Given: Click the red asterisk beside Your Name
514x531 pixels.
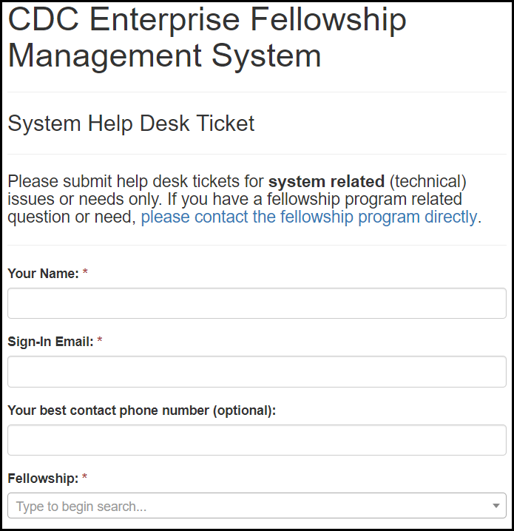Looking at the screenshot, I should pos(85,274).
